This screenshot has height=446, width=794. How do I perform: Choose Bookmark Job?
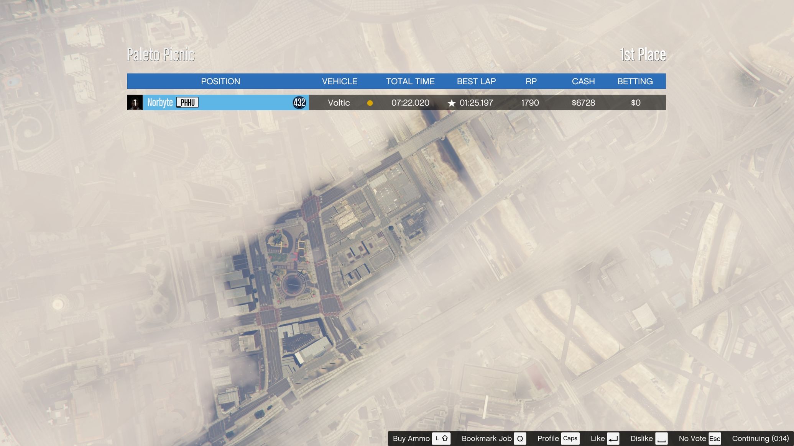pos(487,438)
